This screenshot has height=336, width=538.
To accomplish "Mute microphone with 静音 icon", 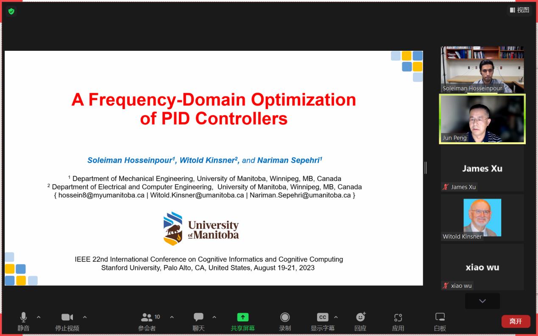I will point(24,322).
